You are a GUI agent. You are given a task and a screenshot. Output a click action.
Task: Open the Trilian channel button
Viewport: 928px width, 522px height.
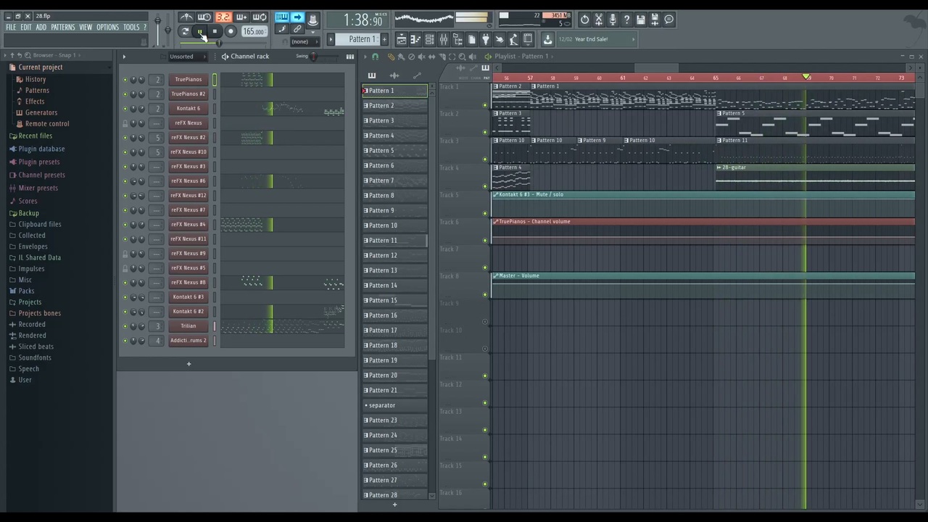click(x=188, y=326)
